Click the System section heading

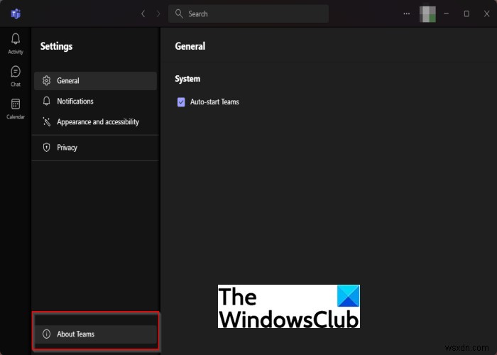187,79
